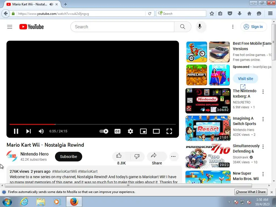Open Windows Media Player from taskbar
The image size is (276, 207).
[x=57, y=202]
